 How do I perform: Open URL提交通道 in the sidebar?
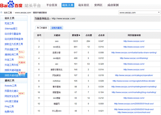[x=11, y=101]
